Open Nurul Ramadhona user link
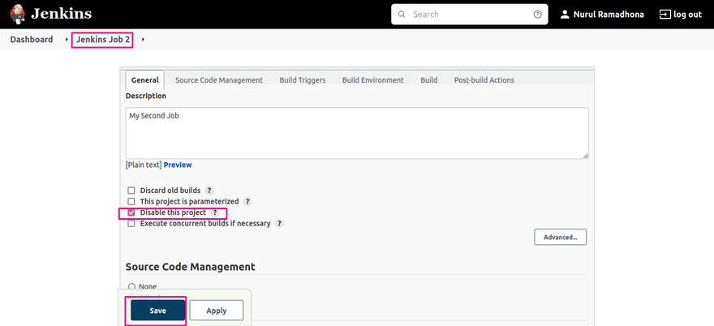Image resolution: width=714 pixels, height=326 pixels. click(x=609, y=15)
